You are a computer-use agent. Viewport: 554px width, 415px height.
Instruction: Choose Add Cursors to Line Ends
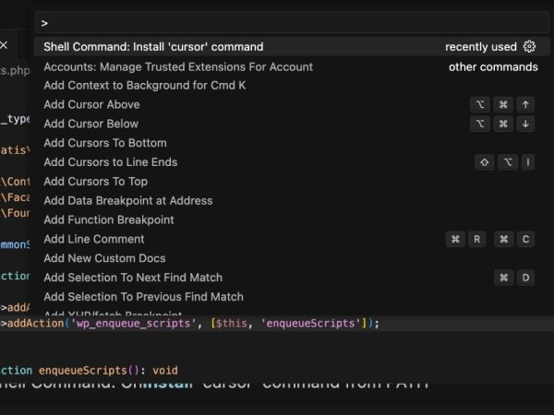[292, 162]
